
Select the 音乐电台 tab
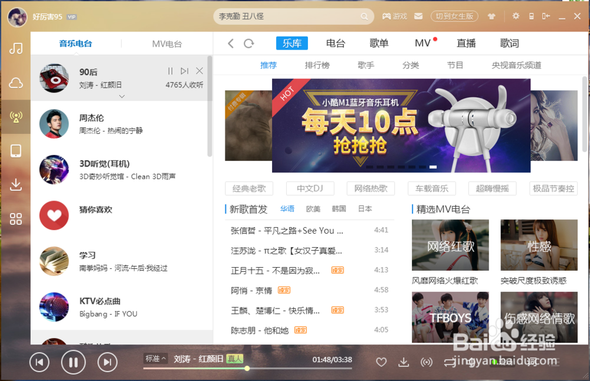coord(76,44)
